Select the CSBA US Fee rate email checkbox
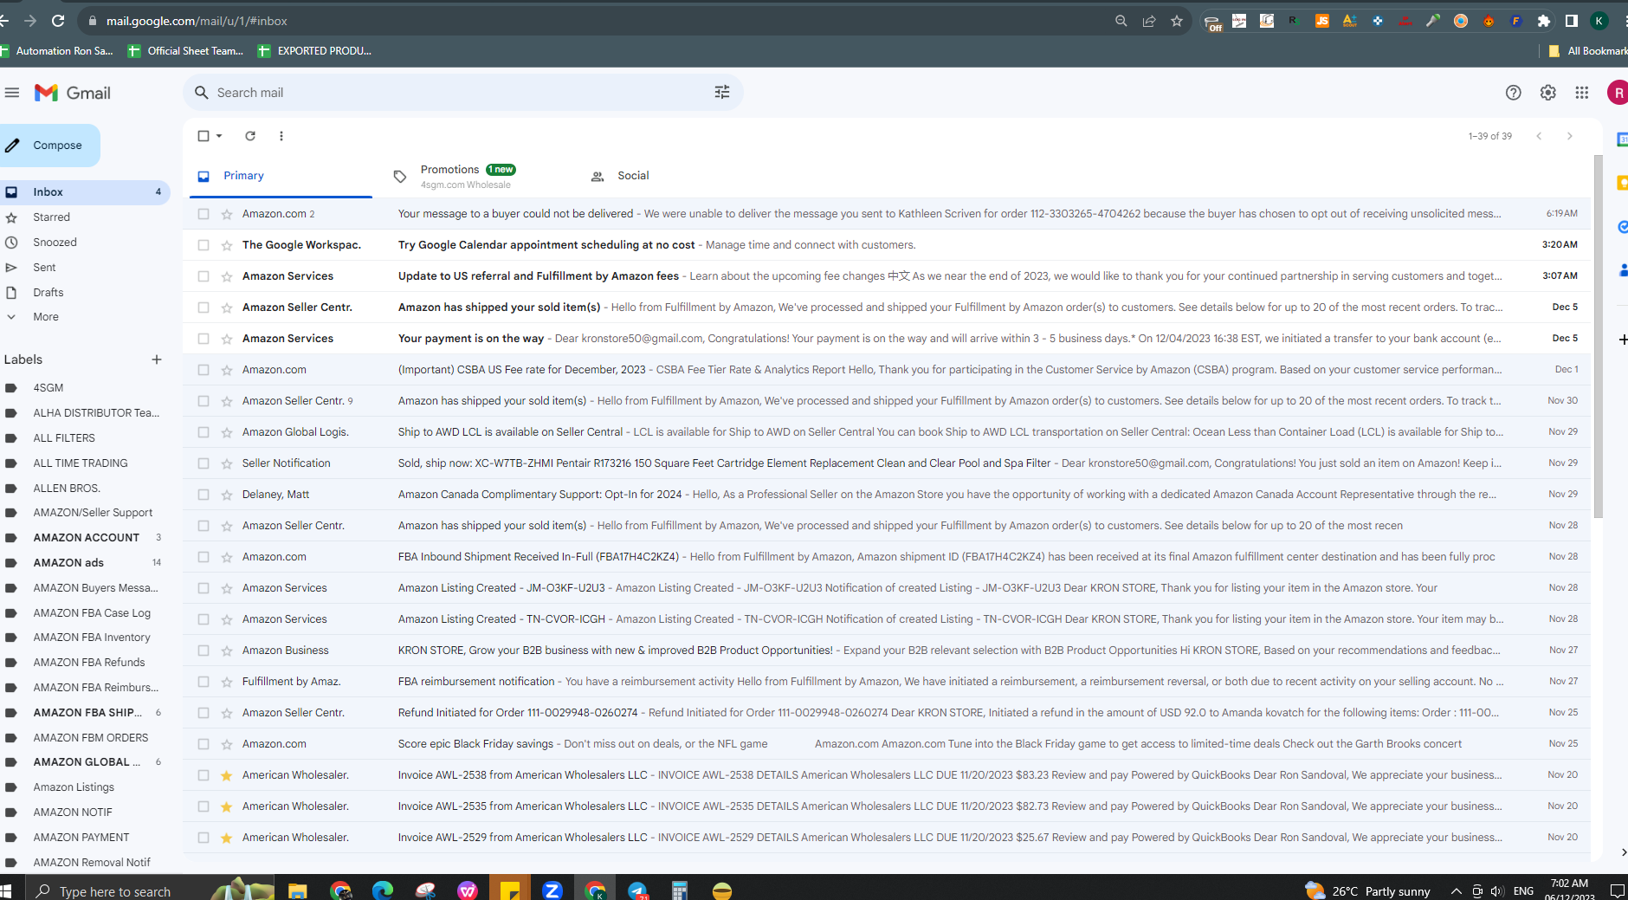1628x900 pixels. [x=203, y=370]
